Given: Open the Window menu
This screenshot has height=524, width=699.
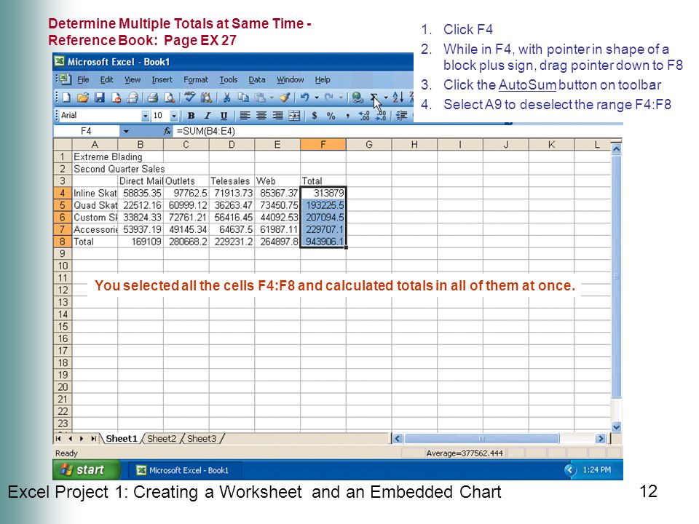Looking at the screenshot, I should (291, 80).
